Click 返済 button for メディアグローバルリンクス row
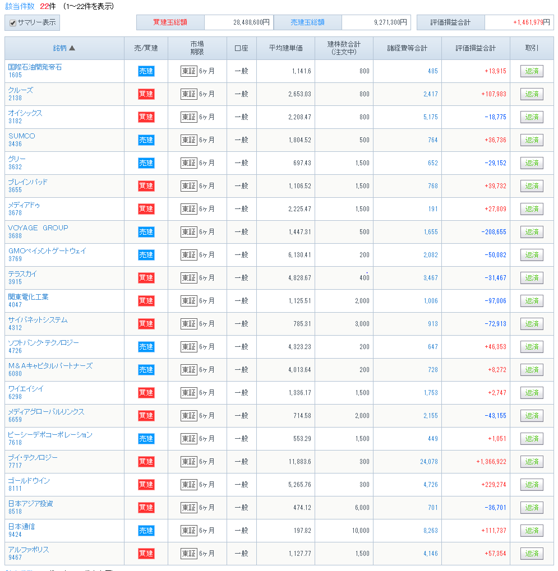Image resolution: width=558 pixels, height=571 pixels. click(x=532, y=415)
